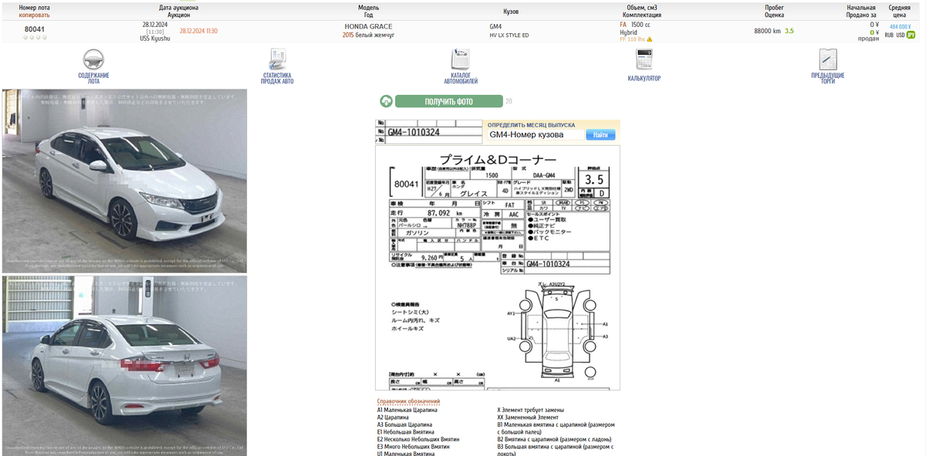The height and width of the screenshot is (456, 926).
Task: Click the Пробег Оценка column header
Action: (774, 11)
